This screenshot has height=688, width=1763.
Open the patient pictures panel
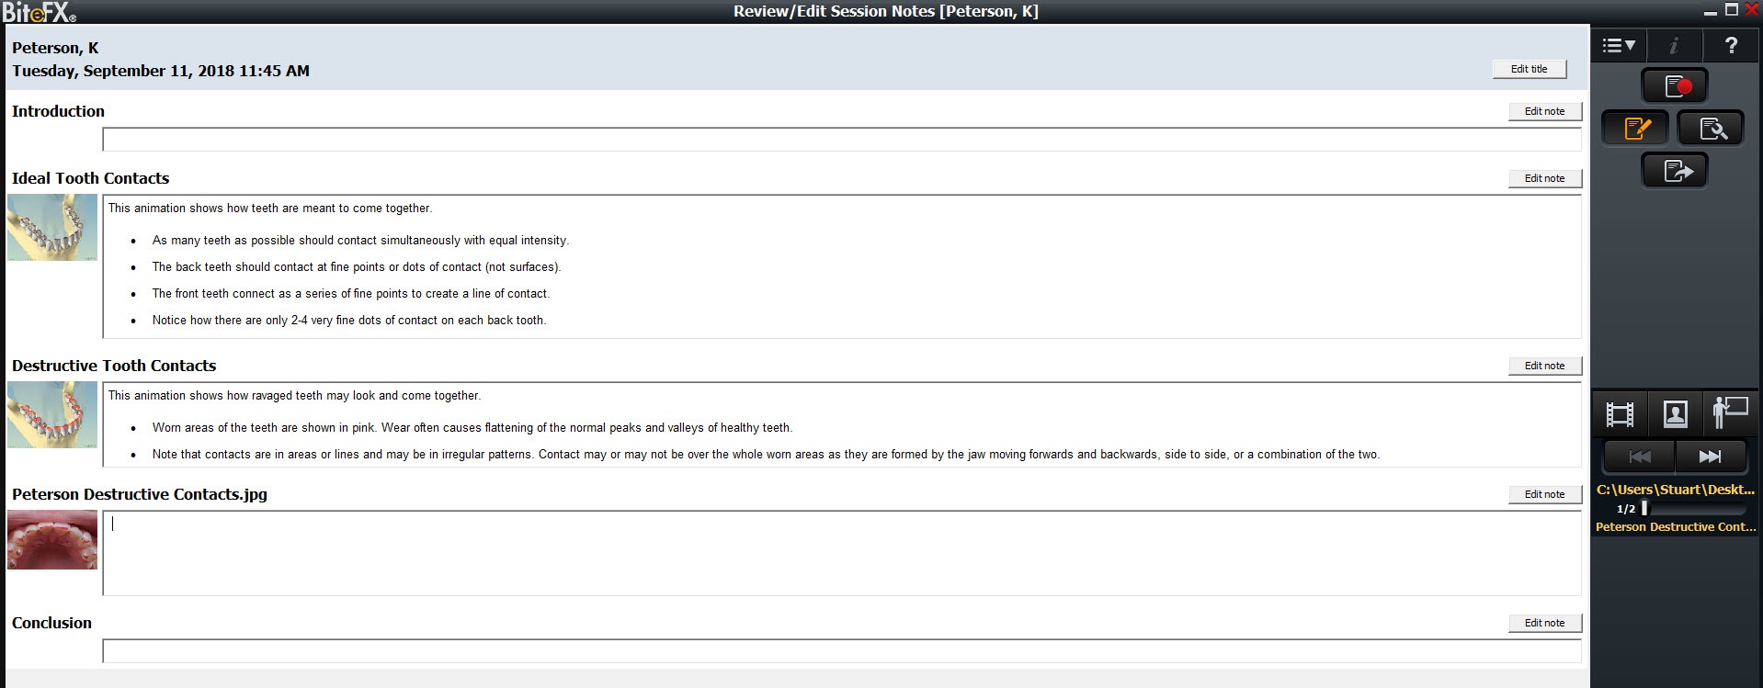pos(1675,414)
